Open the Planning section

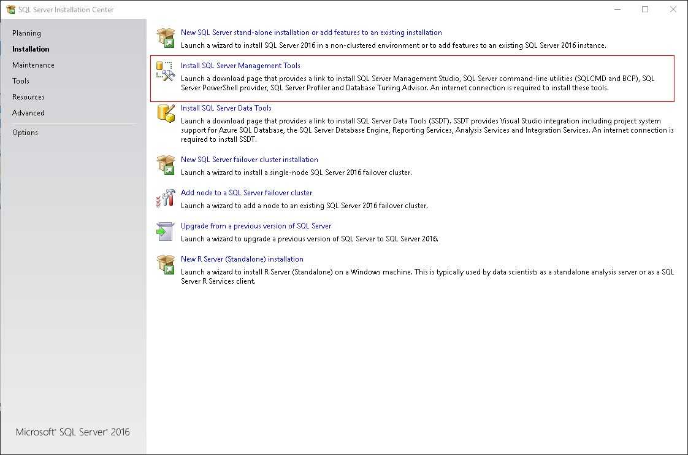click(x=26, y=33)
